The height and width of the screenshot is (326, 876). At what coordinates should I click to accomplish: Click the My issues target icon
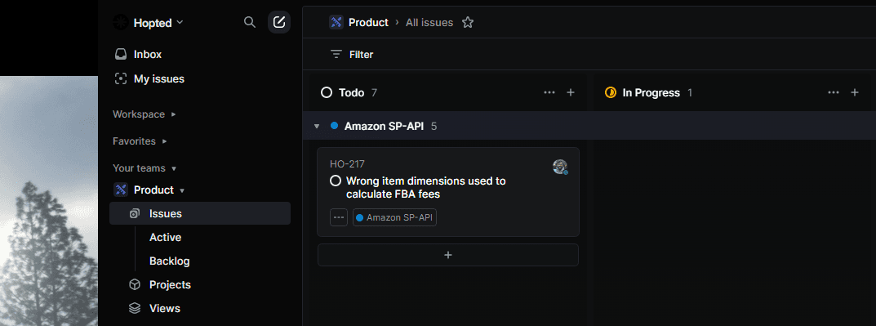click(x=121, y=78)
